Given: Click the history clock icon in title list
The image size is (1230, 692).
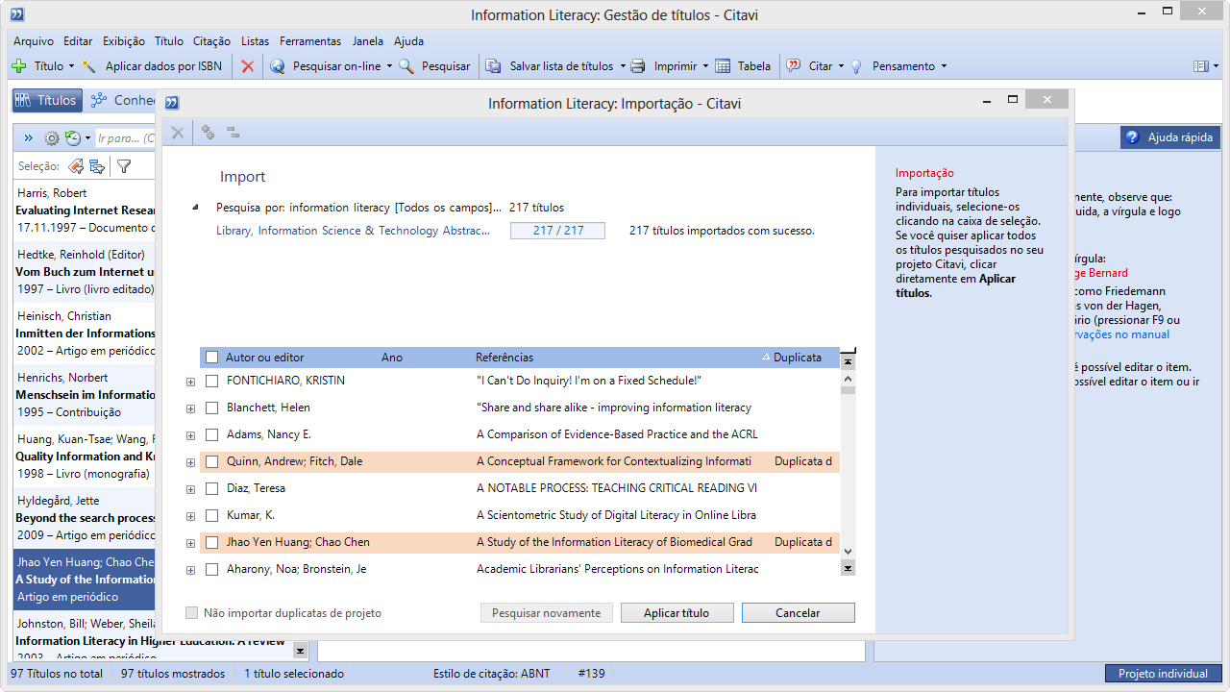Looking at the screenshot, I should 72,138.
